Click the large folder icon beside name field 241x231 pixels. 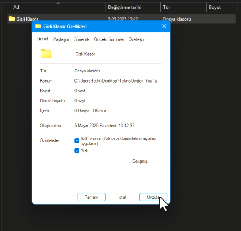tap(46, 54)
